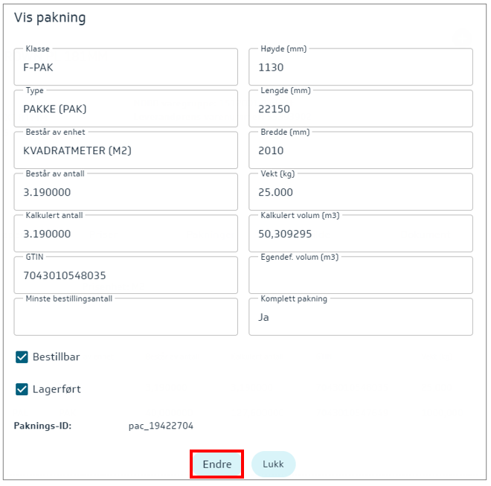Screen dimensions: 491x486
Task: Click the Kalkulert antall field
Action: click(x=126, y=234)
